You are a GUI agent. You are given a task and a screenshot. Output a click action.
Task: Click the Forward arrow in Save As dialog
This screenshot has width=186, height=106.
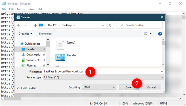pyautogui.click(x=25, y=25)
